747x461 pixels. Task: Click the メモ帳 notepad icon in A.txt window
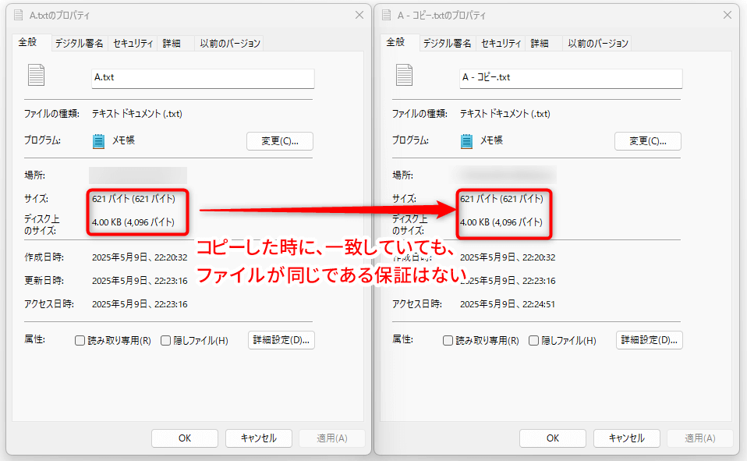(x=98, y=141)
